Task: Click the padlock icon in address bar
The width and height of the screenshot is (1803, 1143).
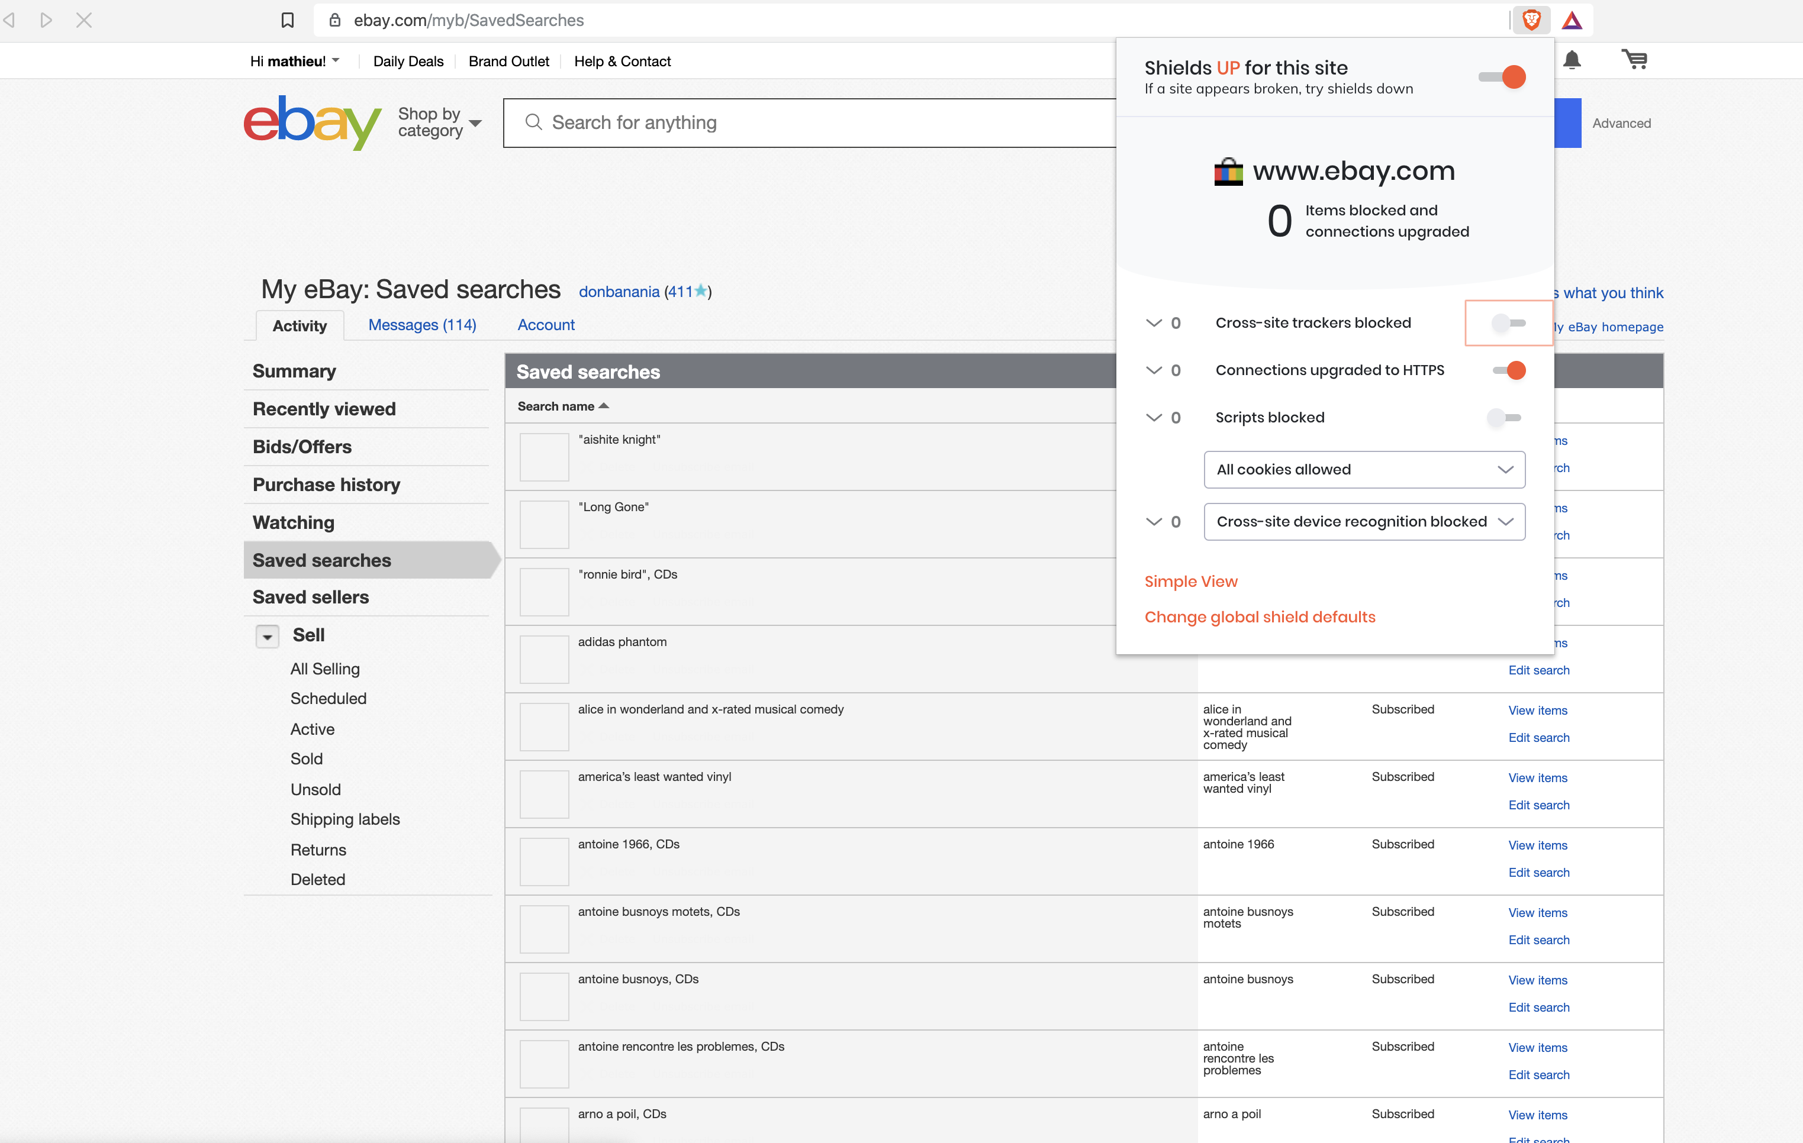Action: pos(334,20)
